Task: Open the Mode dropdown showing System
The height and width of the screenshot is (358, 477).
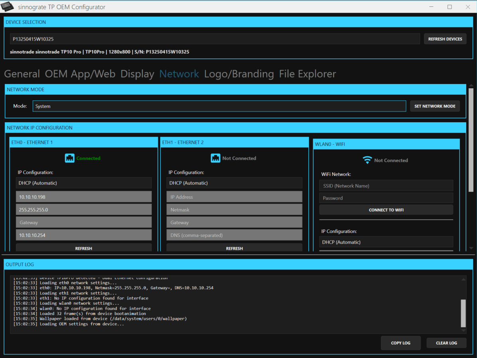Action: tap(219, 106)
